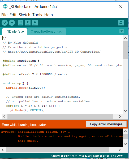Image resolution: width=129 pixels, height=159 pixels.
Task: Open the Tools menu
Action: click(x=37, y=15)
